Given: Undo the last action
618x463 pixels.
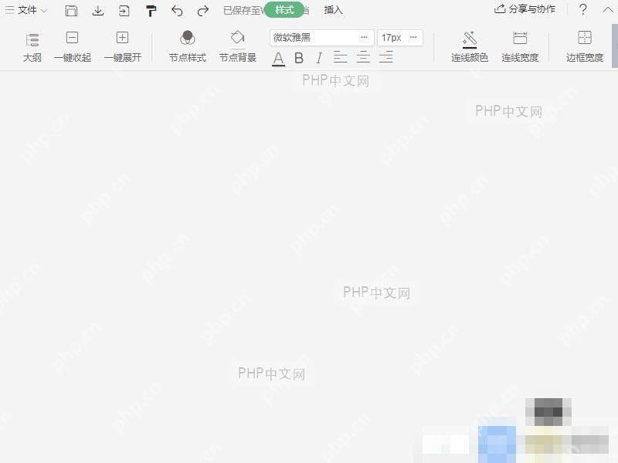Looking at the screenshot, I should click(x=177, y=11).
